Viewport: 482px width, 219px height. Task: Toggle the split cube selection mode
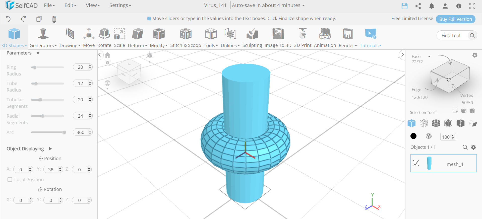(x=461, y=123)
